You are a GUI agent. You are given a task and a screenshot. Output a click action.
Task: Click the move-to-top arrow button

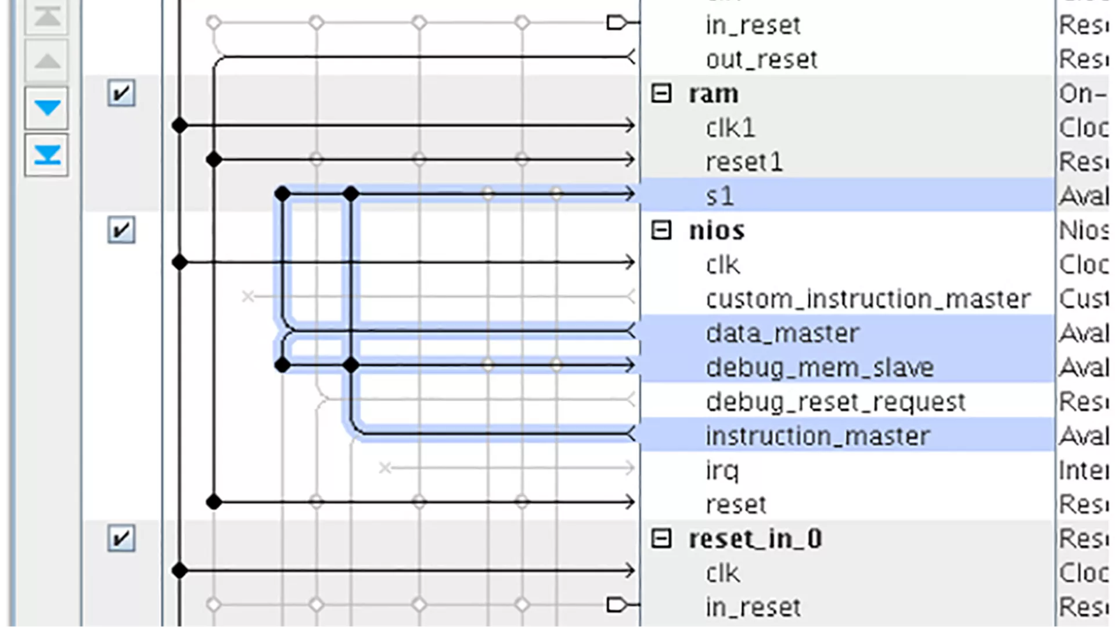(x=46, y=16)
